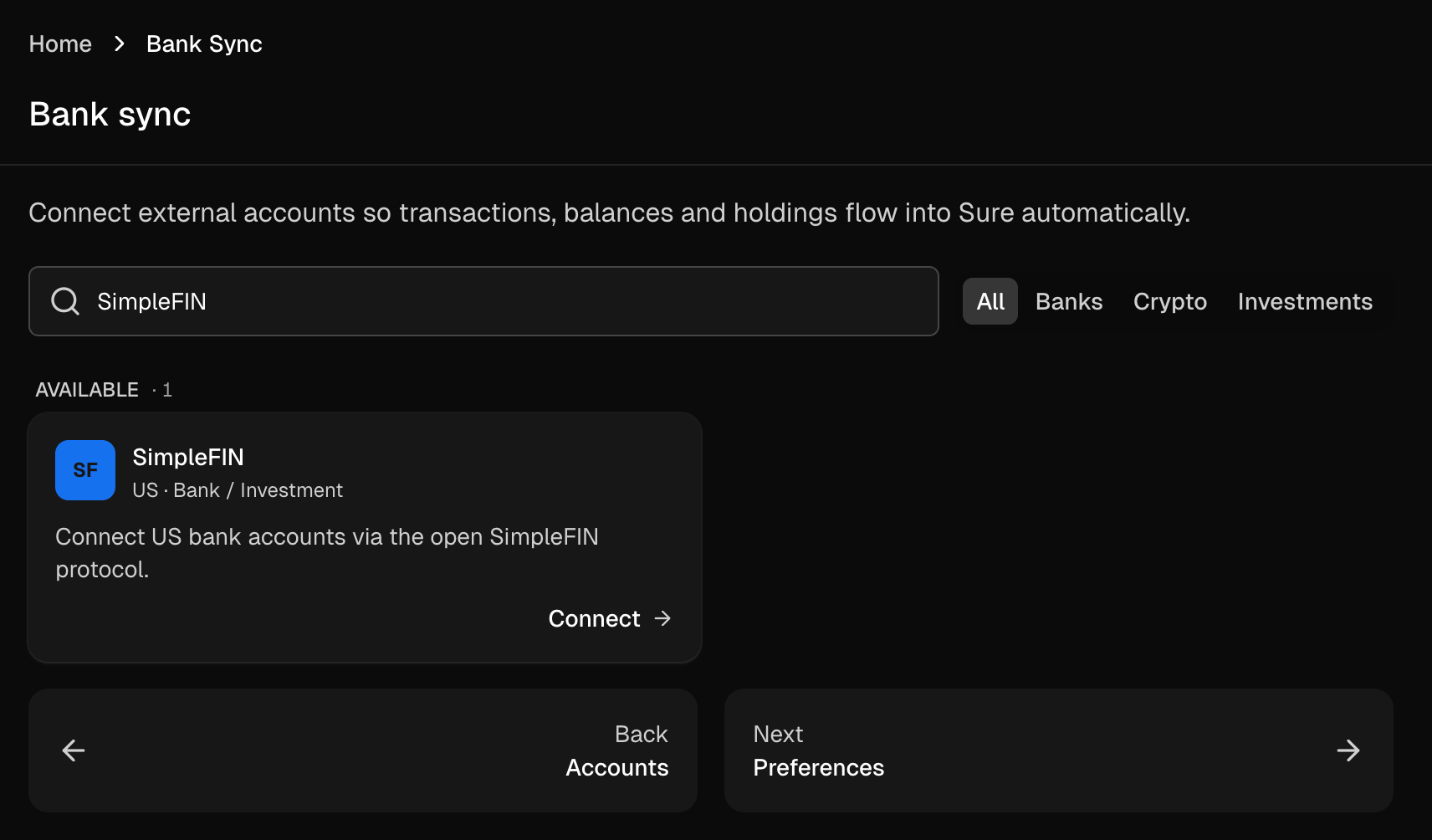Go to Next Preferences

1058,750
